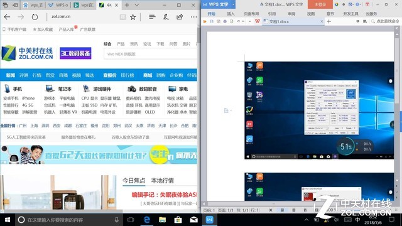The height and width of the screenshot is (226, 402).
Task: Open Edge web notes pen icon
Action: (166, 17)
